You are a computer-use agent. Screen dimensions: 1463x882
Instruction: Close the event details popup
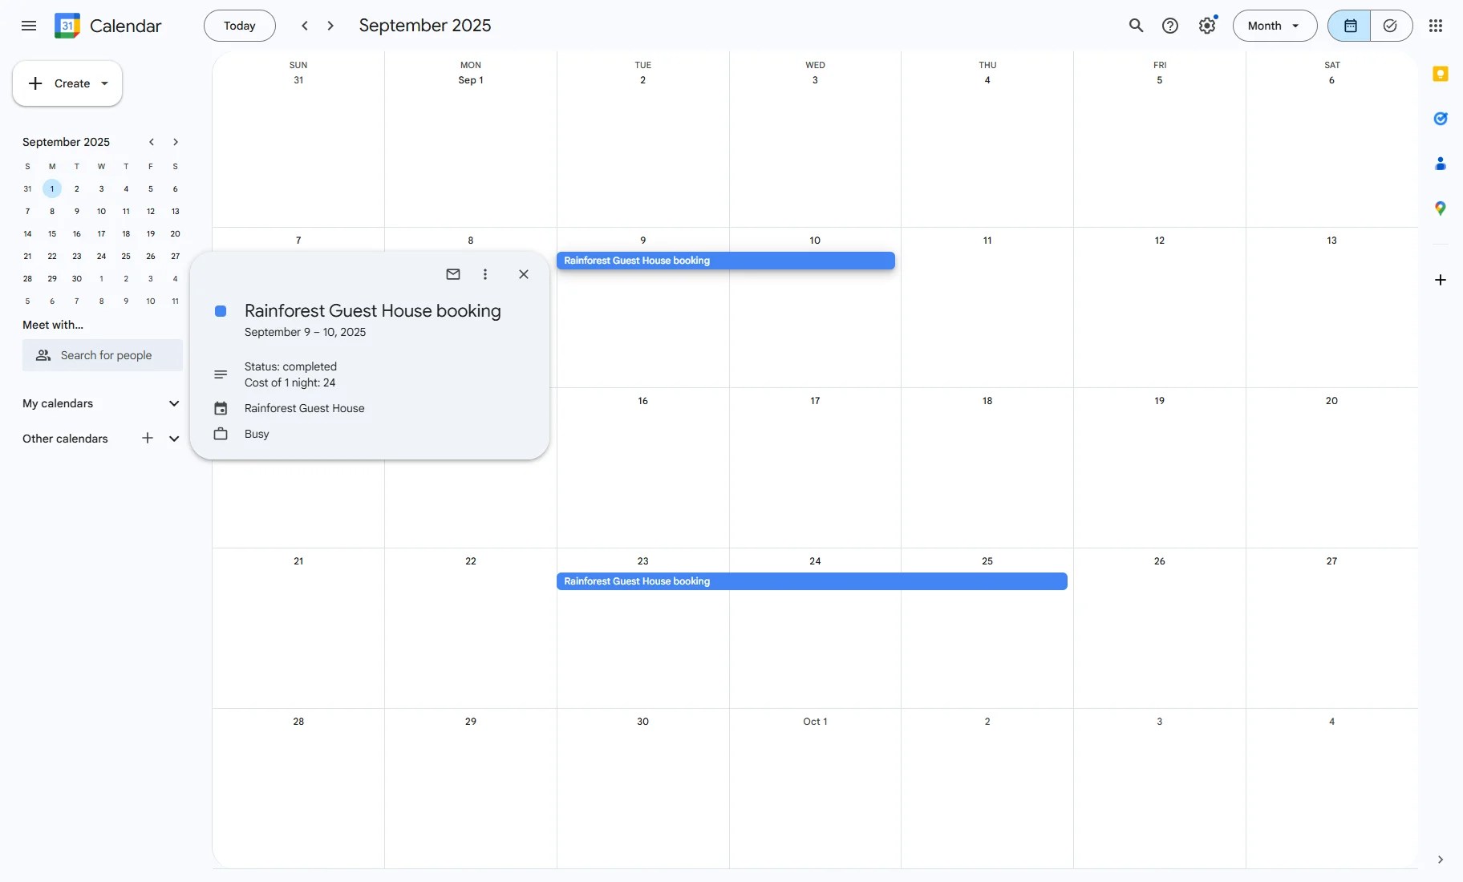click(524, 274)
